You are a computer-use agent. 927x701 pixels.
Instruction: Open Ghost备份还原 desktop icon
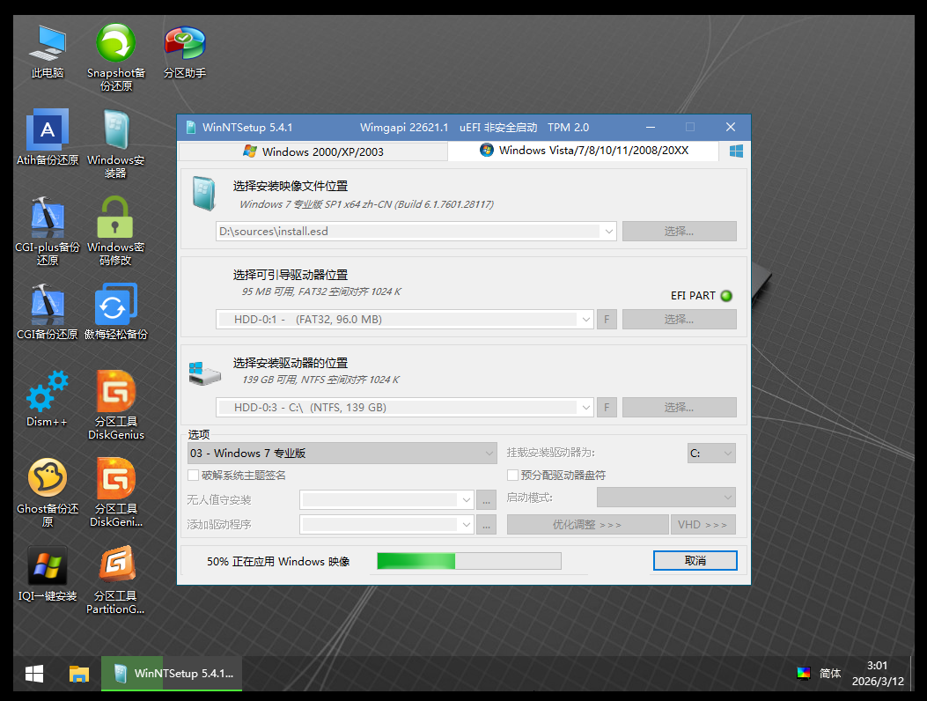(x=48, y=492)
